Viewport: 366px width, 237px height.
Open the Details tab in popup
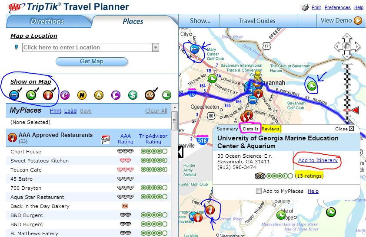click(250, 129)
